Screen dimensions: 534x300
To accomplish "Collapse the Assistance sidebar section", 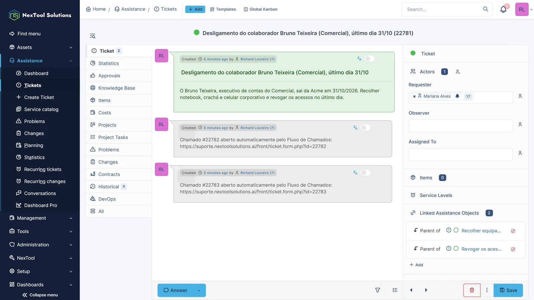I will tap(40, 61).
